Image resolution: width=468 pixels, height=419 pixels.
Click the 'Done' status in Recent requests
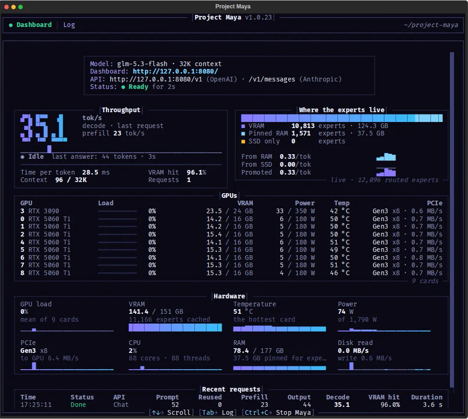click(x=78, y=405)
